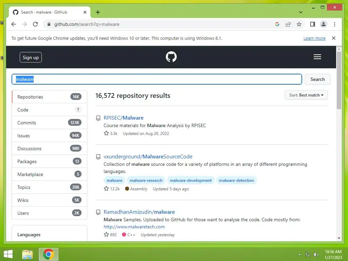The width and height of the screenshot is (348, 261).
Task: Click the GitHub search input field
Action: click(x=157, y=79)
